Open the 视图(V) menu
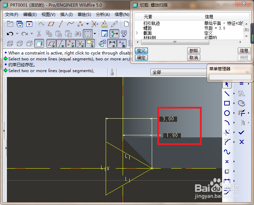254x205 pixels. pyautogui.click(x=48, y=15)
